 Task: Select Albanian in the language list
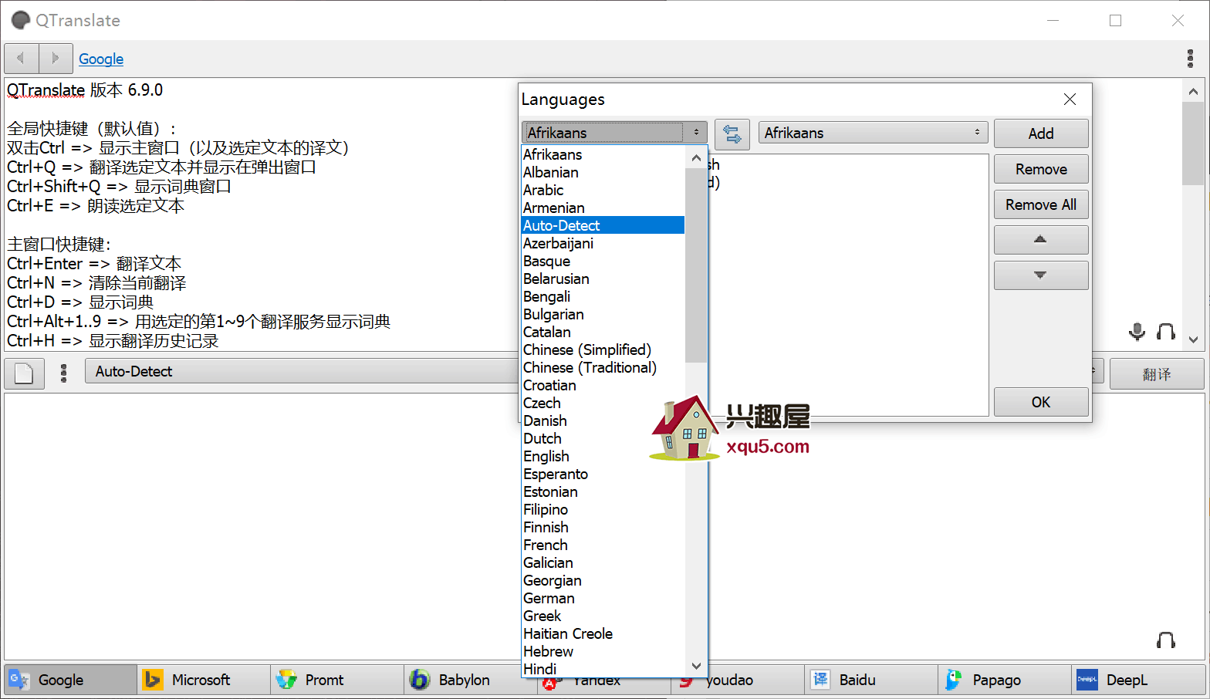pos(603,172)
